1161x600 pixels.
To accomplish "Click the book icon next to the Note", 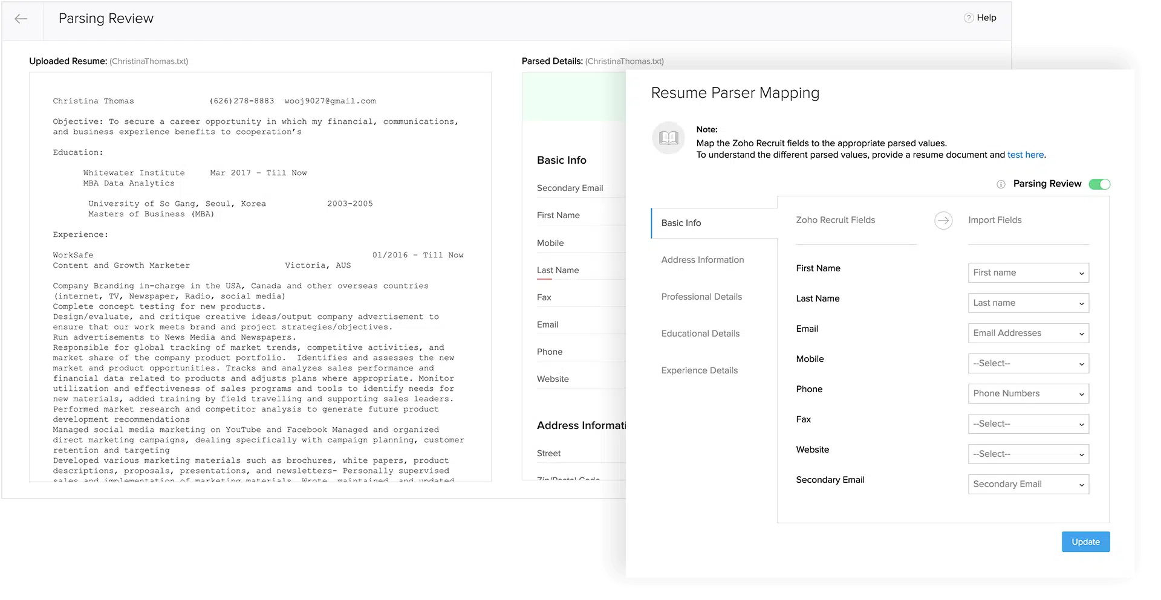I will tap(668, 138).
